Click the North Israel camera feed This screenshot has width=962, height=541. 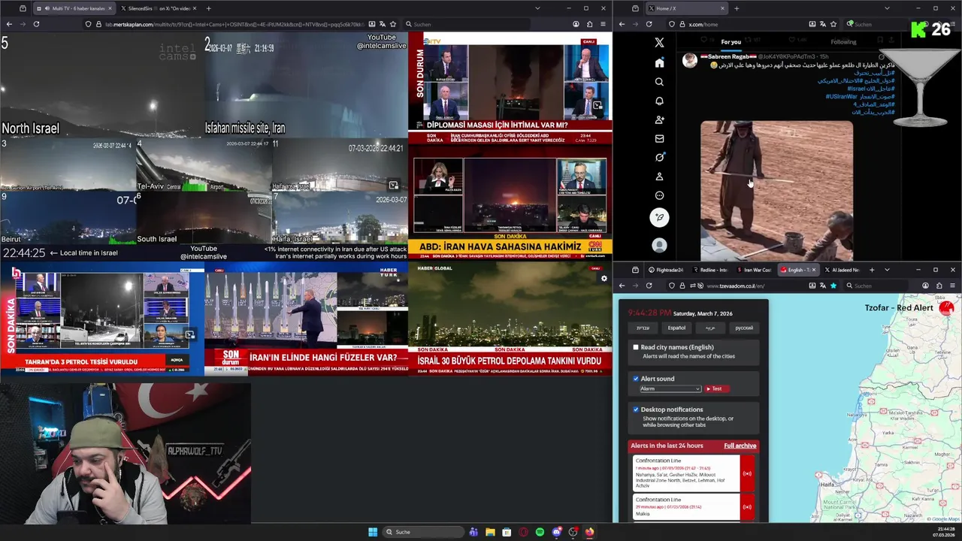(101, 85)
